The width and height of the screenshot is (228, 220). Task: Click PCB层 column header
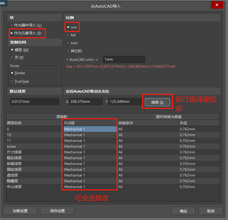pyautogui.click(x=90, y=123)
